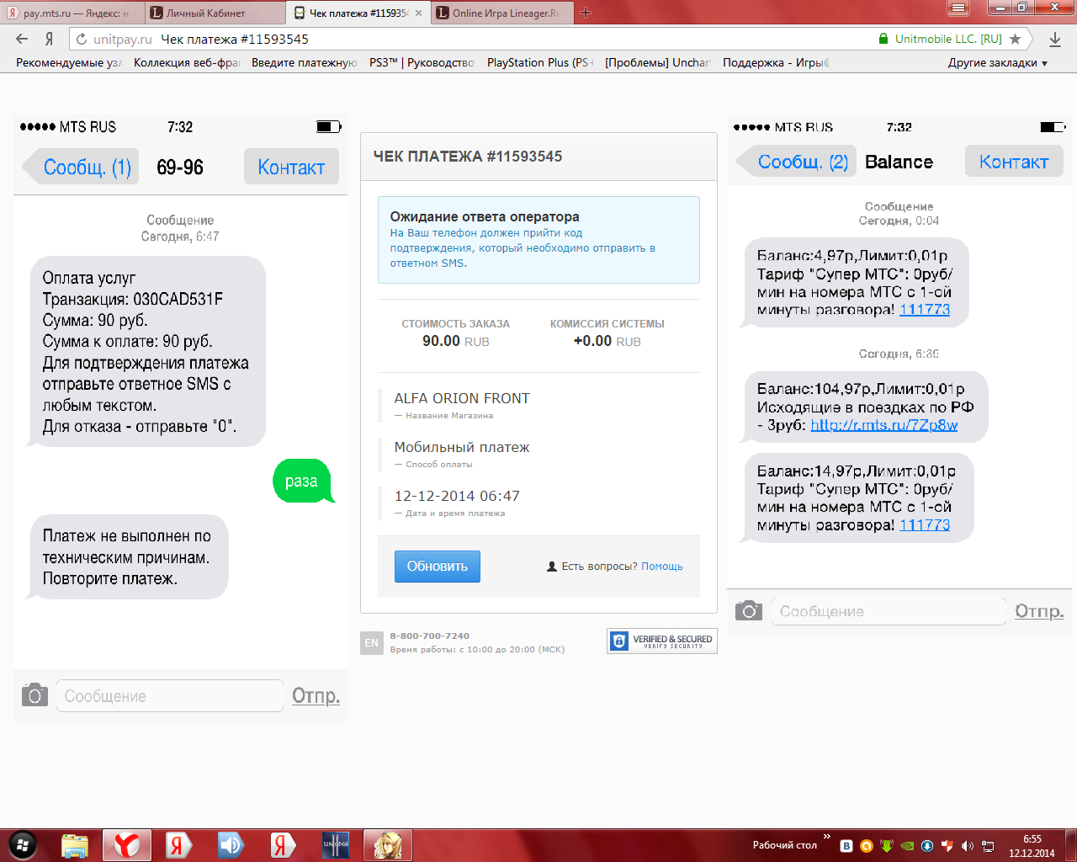Click the shop name 'ALFA ORION FRONT'
This screenshot has width=1077, height=862.
(462, 398)
